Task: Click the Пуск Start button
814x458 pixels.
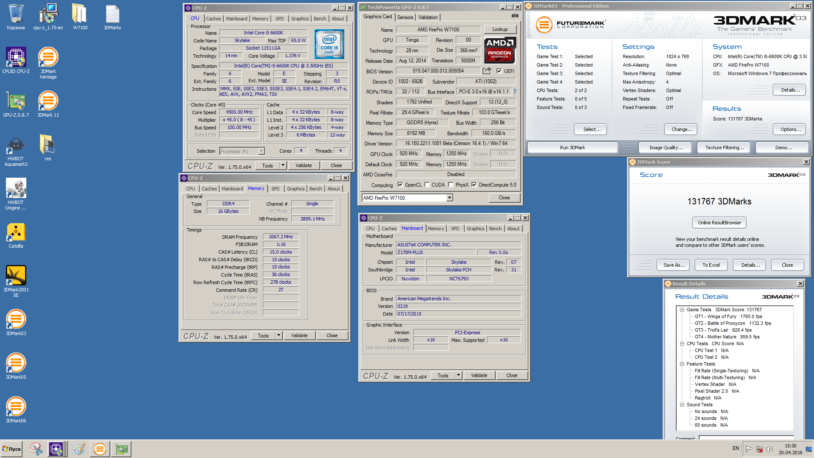Action: tap(11, 449)
